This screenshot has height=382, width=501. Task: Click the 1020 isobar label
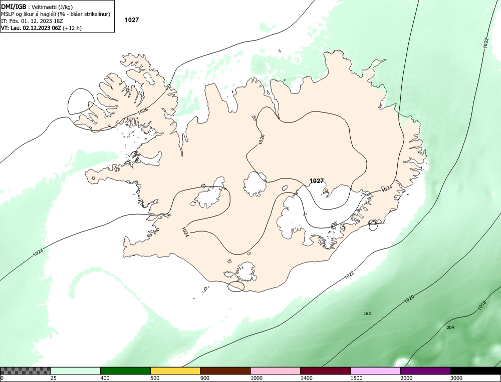[x=409, y=299]
